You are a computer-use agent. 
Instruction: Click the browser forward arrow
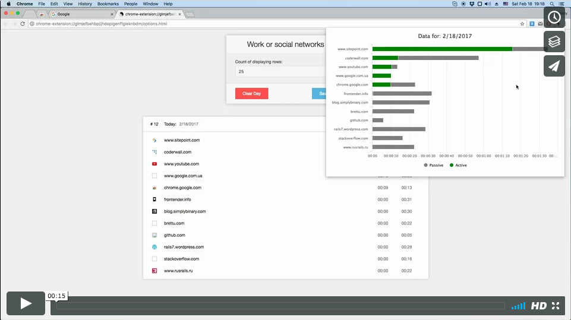[14, 24]
